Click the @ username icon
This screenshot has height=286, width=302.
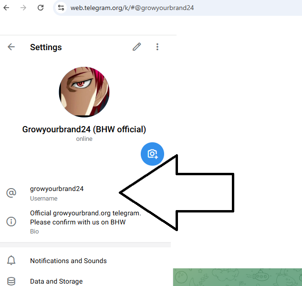(x=11, y=193)
